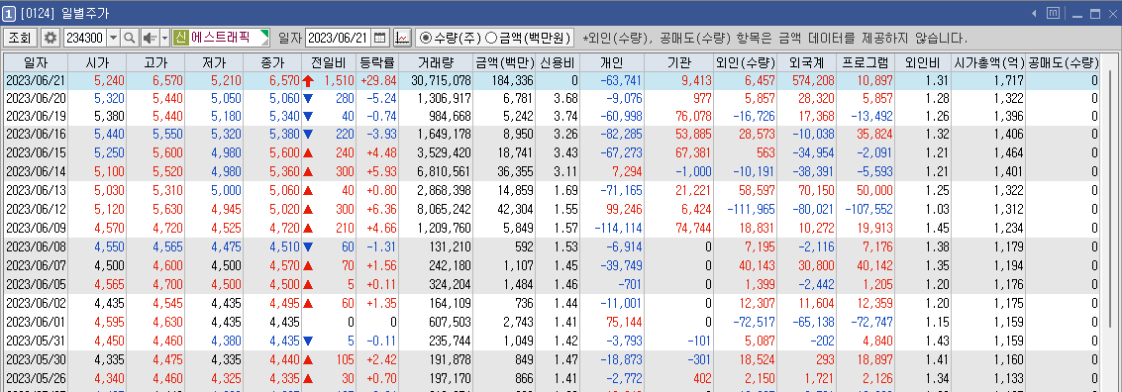Click the -111,965 foreigner quantity cell
1122x392 pixels.
(746, 210)
